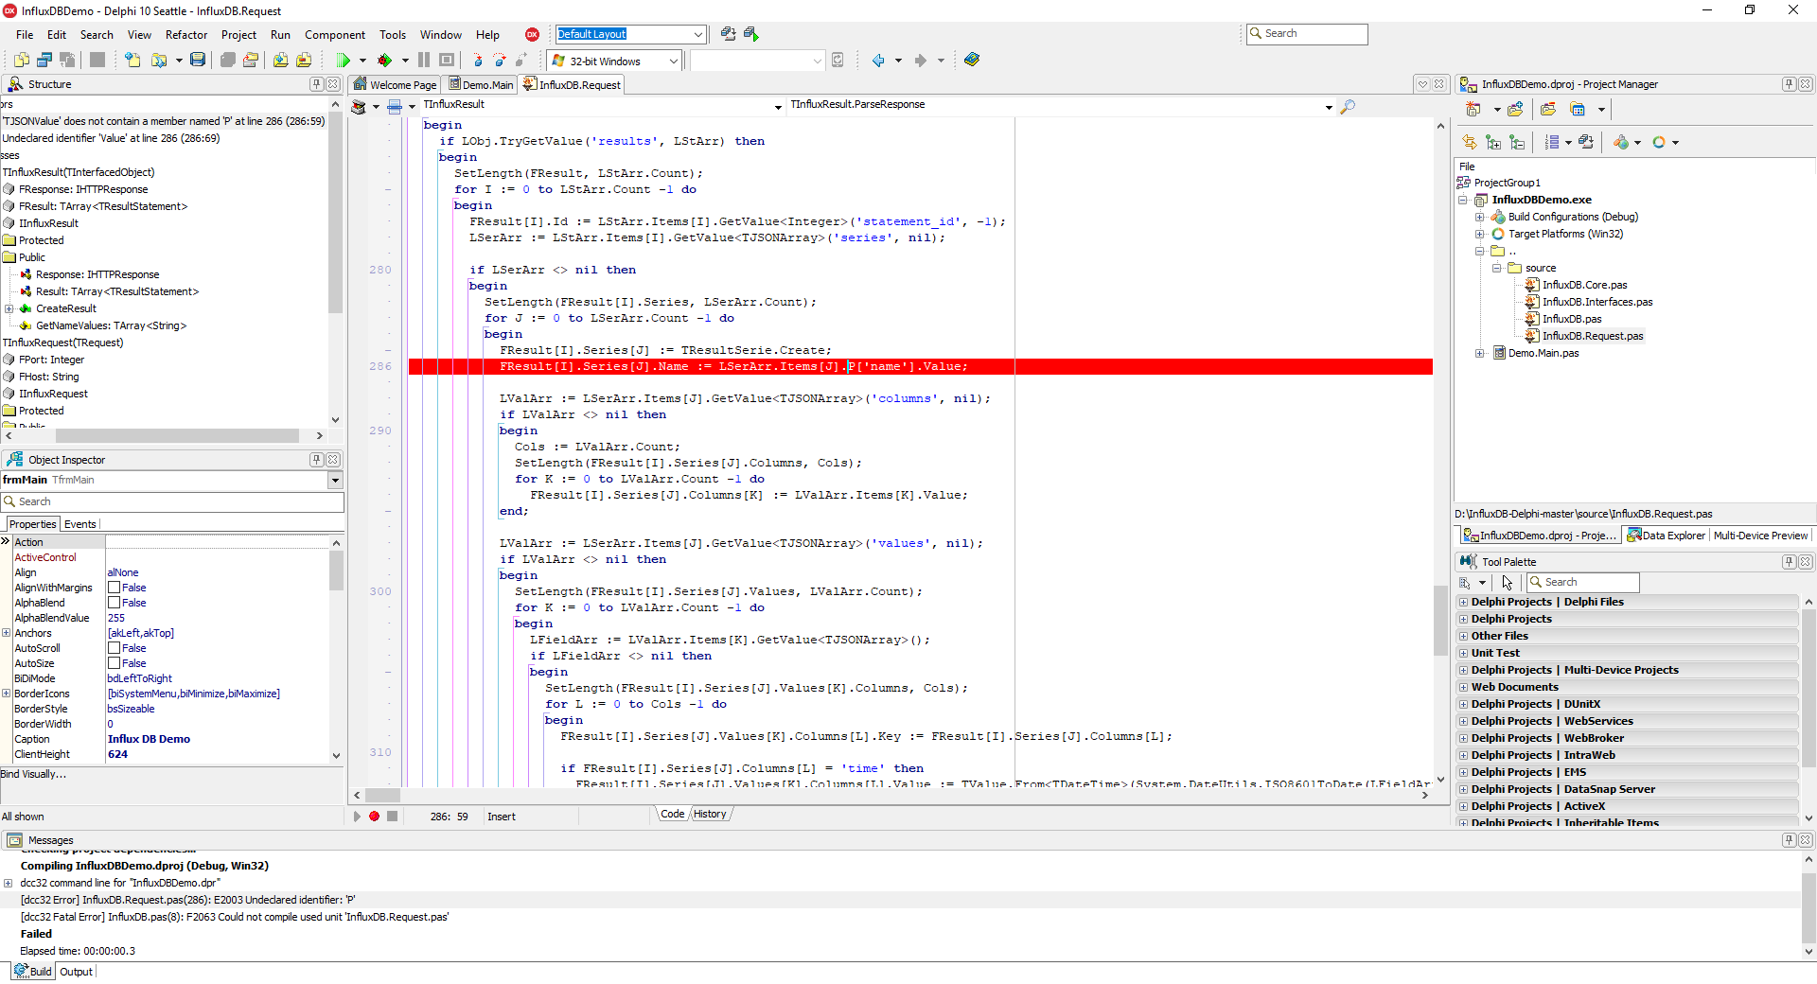Click the find magnifier icon above code editor
Viewport: 1817px width, 984px height.
(x=1348, y=106)
